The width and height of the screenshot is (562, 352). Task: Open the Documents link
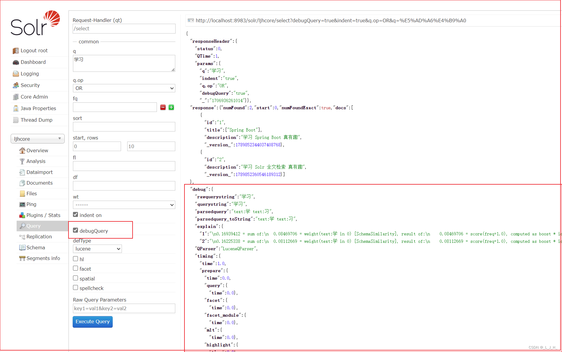39,183
